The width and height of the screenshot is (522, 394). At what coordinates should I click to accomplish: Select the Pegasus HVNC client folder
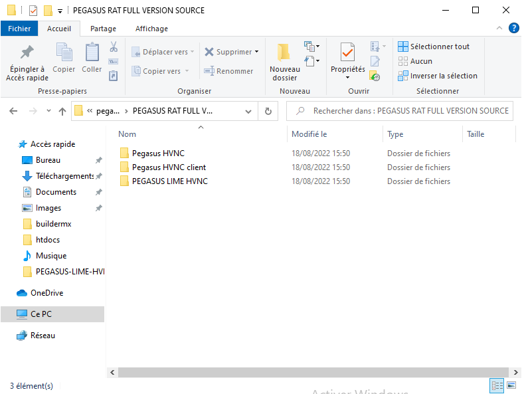tap(163, 167)
